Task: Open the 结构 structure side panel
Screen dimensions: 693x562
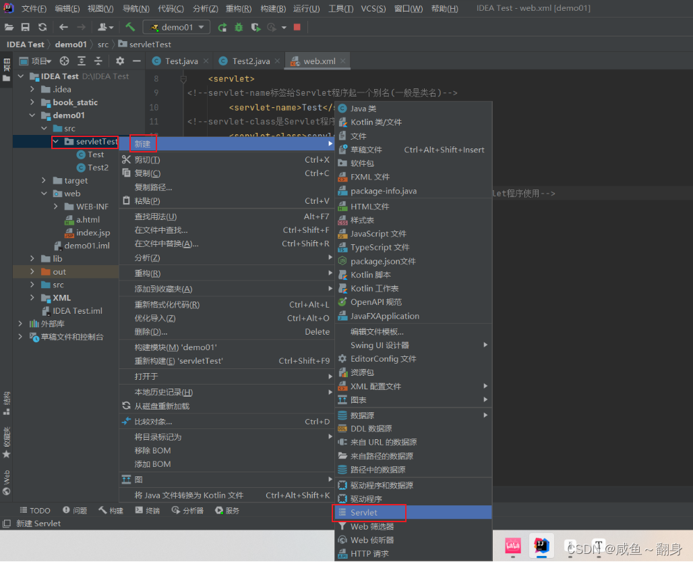Action: pos(7,403)
